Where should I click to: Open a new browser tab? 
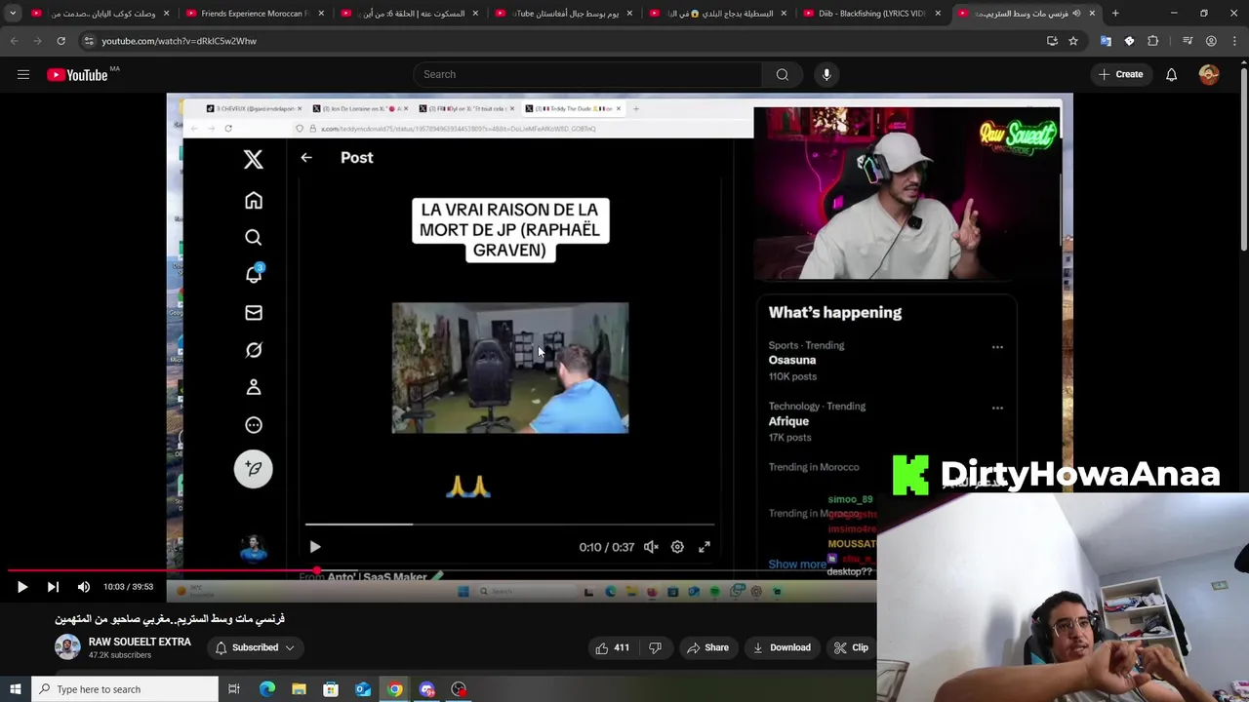[x=1115, y=14]
